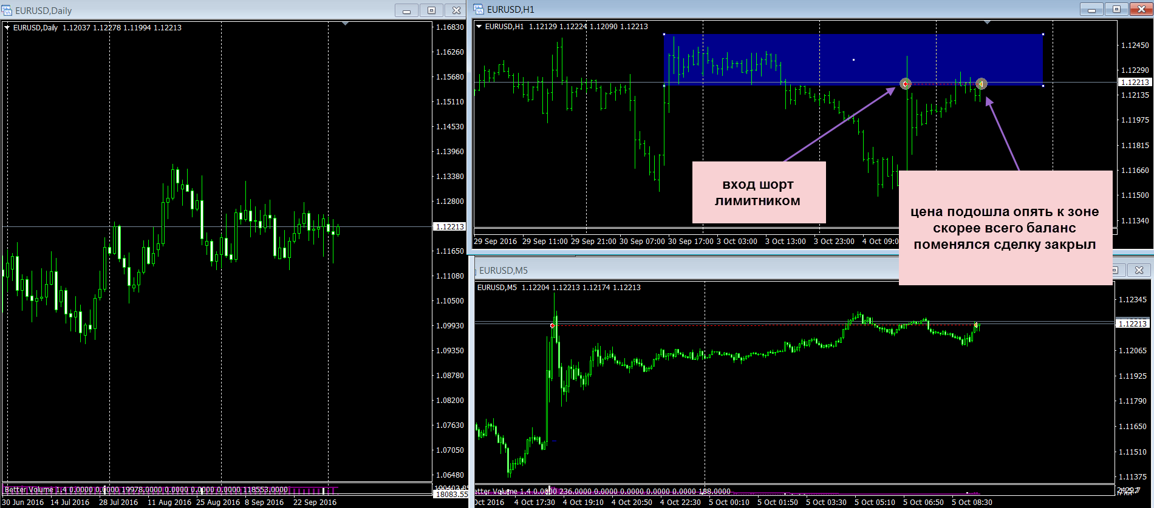1154x508 pixels.
Task: Click the EURUSD,H1 chart window icon
Action: click(479, 9)
